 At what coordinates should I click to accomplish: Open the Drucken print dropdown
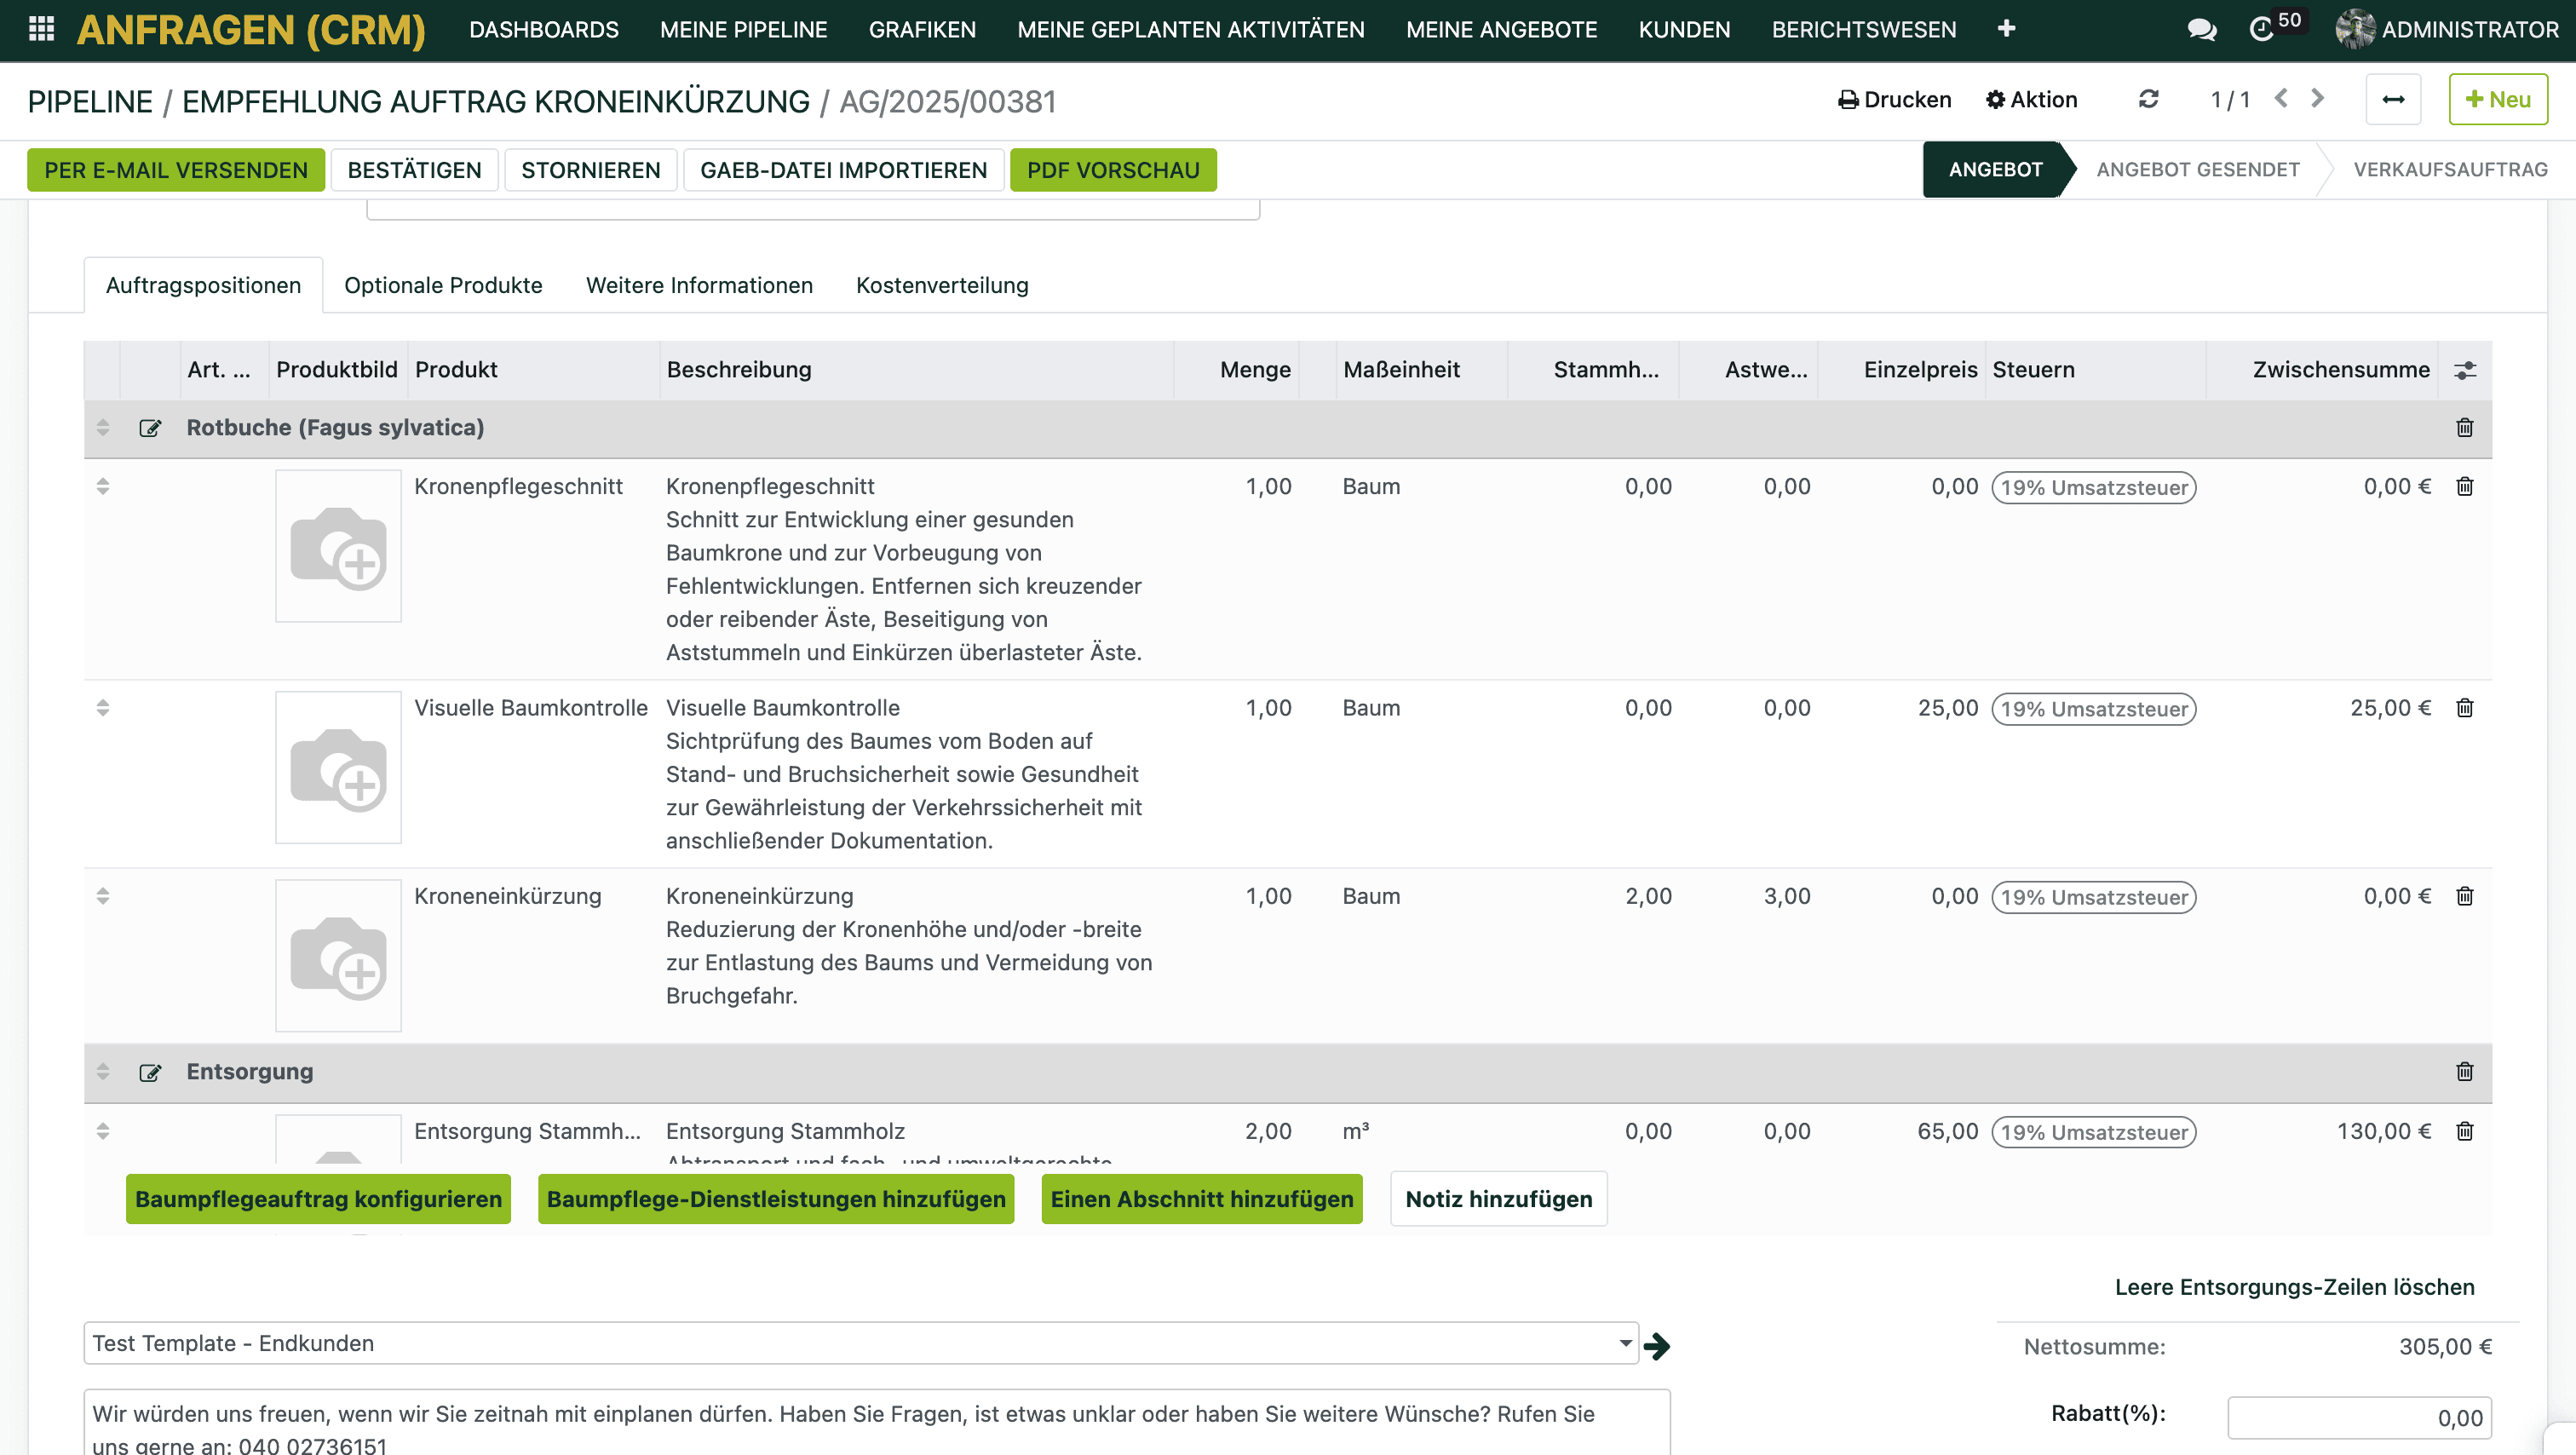[1895, 100]
